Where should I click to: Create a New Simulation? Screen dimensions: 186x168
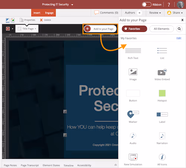133,159
